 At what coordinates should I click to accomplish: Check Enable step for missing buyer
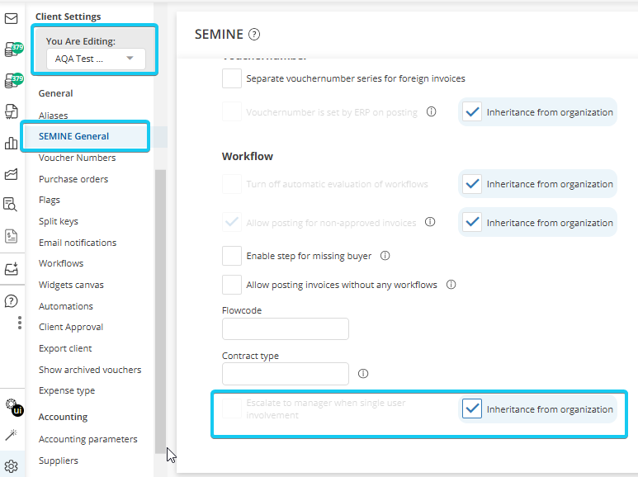click(x=232, y=256)
